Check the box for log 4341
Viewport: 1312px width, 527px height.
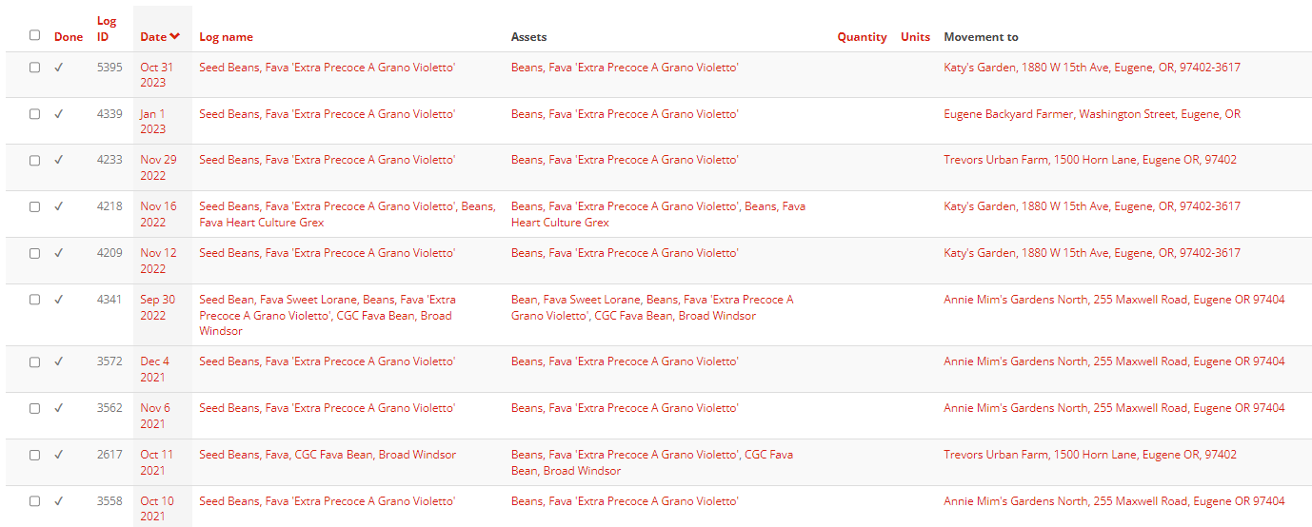click(x=35, y=300)
